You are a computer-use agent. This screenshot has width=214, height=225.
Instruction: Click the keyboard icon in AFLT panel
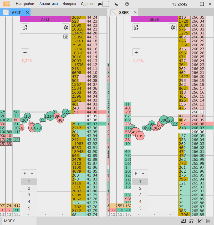point(66,37)
